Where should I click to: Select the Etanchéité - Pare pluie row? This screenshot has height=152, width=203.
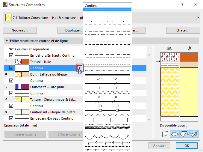tap(43, 87)
